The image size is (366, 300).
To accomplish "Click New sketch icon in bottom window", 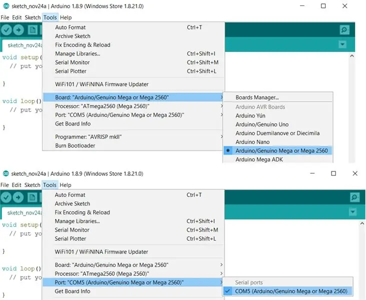I will tap(32, 197).
